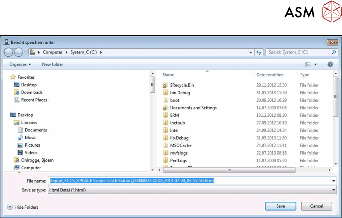Click the Back navigation arrow button

click(x=9, y=52)
